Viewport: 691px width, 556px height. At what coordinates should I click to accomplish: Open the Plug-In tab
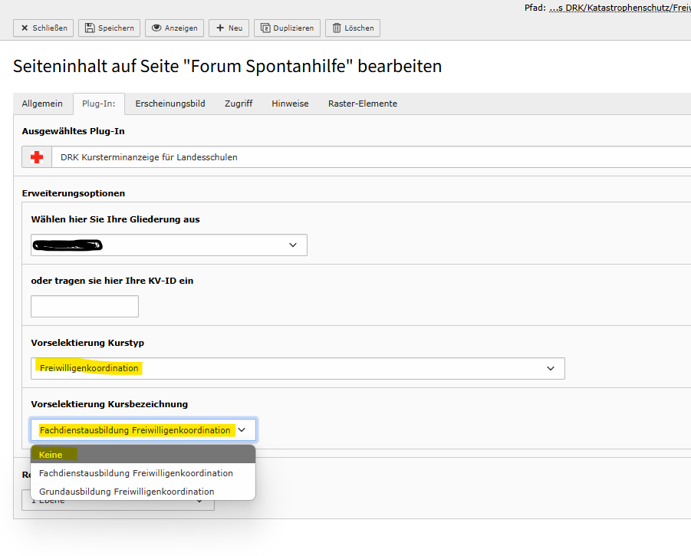tap(98, 104)
